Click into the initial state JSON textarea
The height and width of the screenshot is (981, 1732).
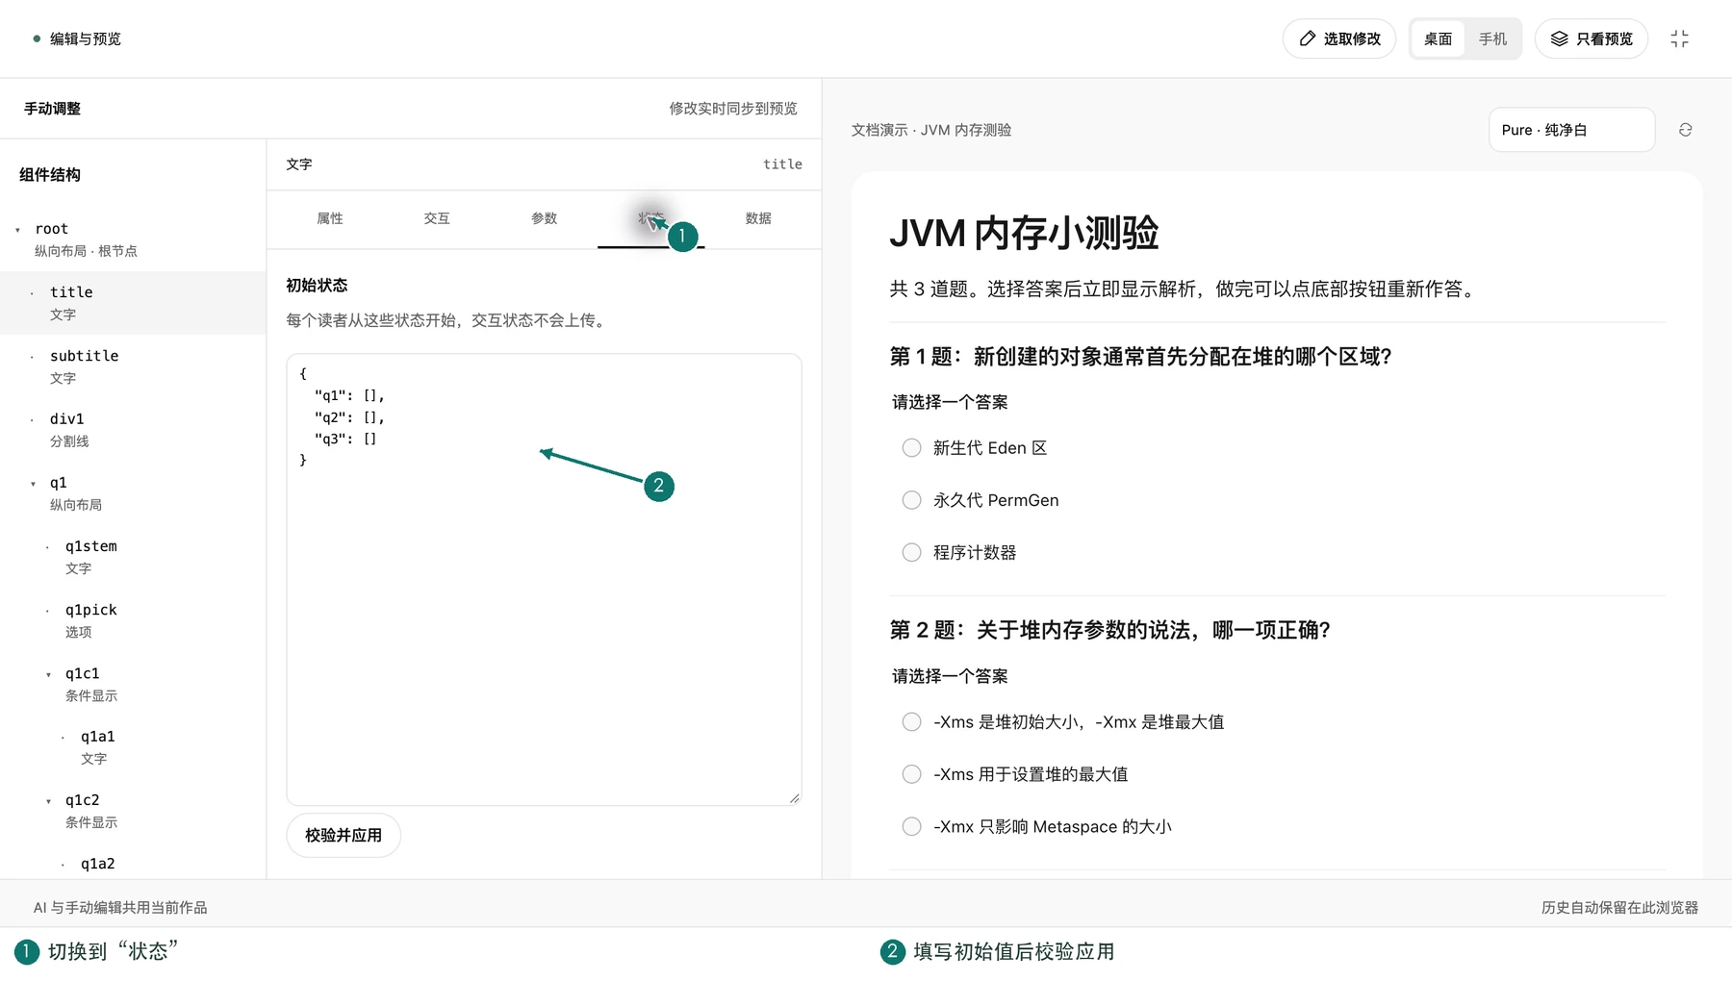(544, 580)
